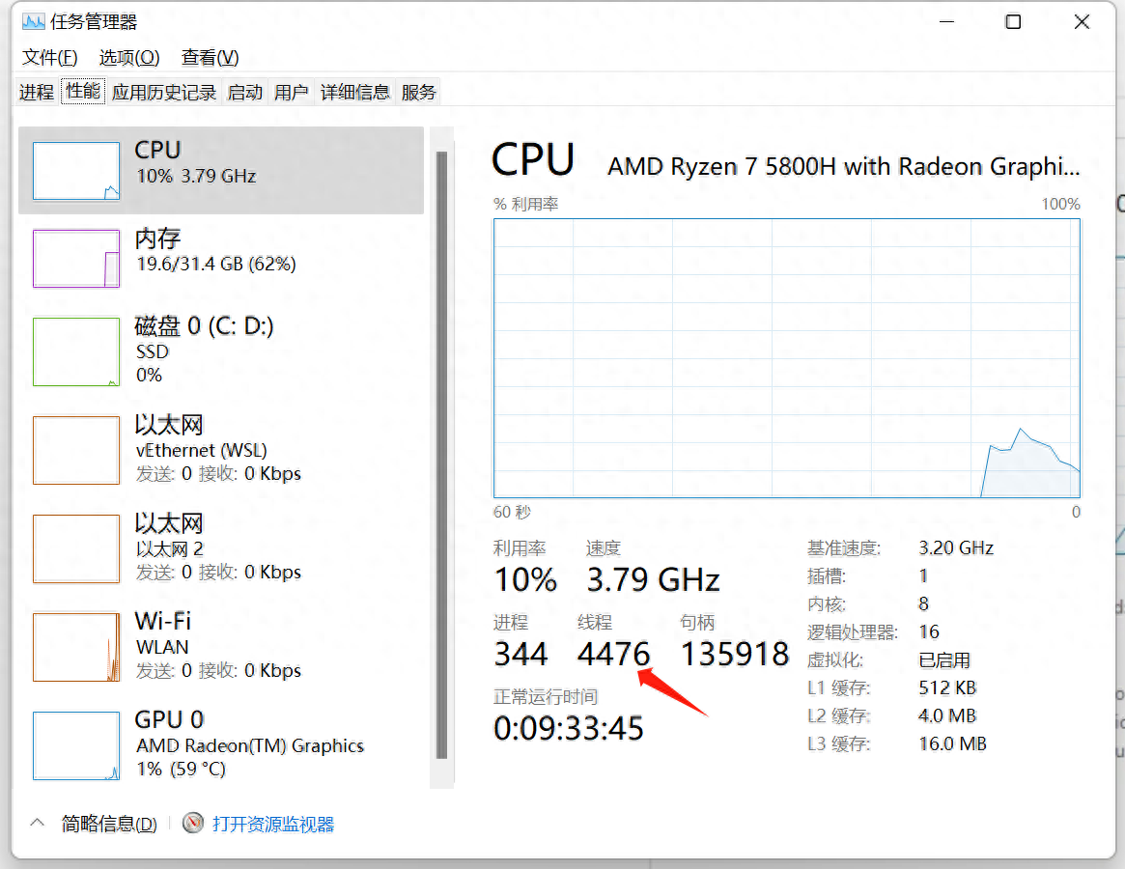Open the Wi-Fi WLAN performance entry
This screenshot has height=869, width=1125.
pyautogui.click(x=221, y=647)
